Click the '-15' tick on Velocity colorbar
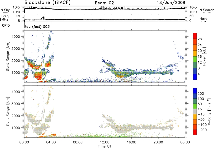Viewport: 214px width, 148px height. [201, 114]
